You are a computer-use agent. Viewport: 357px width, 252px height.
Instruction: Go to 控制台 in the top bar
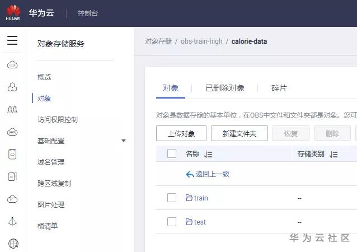point(88,13)
